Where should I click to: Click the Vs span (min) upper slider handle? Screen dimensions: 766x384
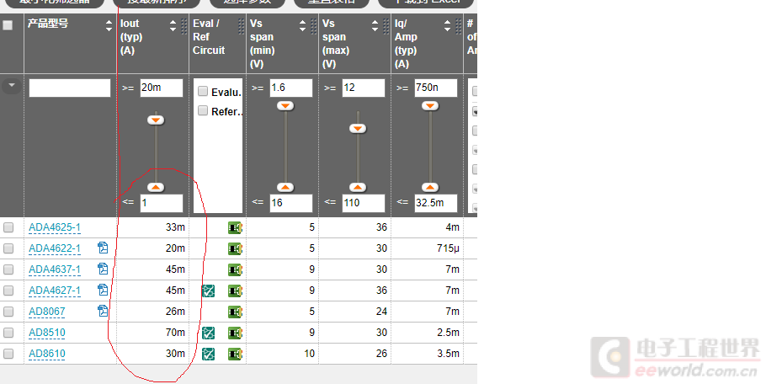[x=285, y=105]
